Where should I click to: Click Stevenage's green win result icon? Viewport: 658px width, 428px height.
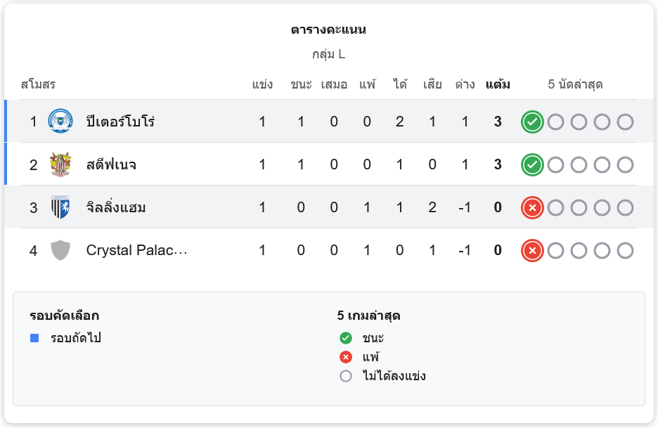click(x=532, y=164)
